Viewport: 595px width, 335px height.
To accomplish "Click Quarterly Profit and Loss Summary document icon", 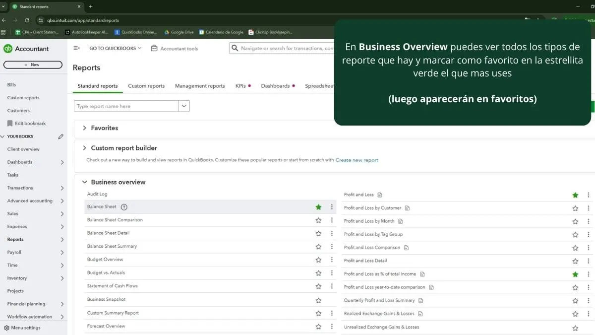I will point(420,300).
